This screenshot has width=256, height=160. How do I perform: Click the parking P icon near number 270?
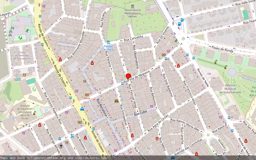pos(103,139)
